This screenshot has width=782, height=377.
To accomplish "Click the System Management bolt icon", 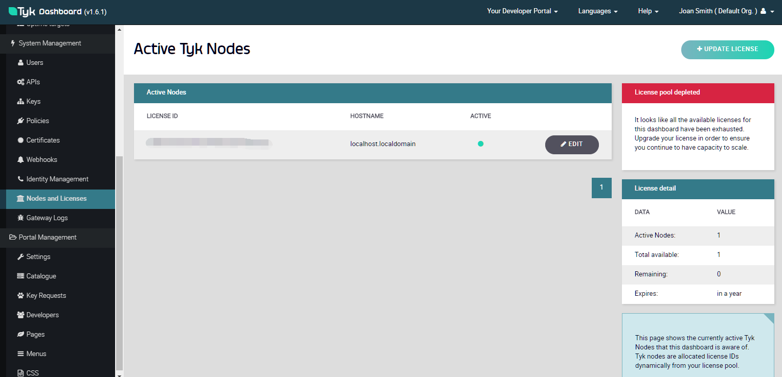I will click(13, 43).
